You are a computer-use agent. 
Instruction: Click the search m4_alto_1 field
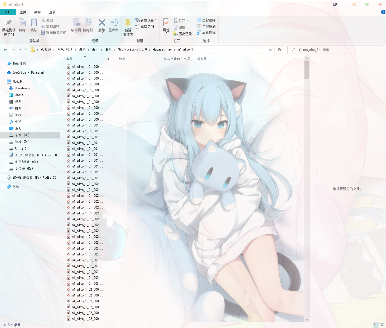335,50
